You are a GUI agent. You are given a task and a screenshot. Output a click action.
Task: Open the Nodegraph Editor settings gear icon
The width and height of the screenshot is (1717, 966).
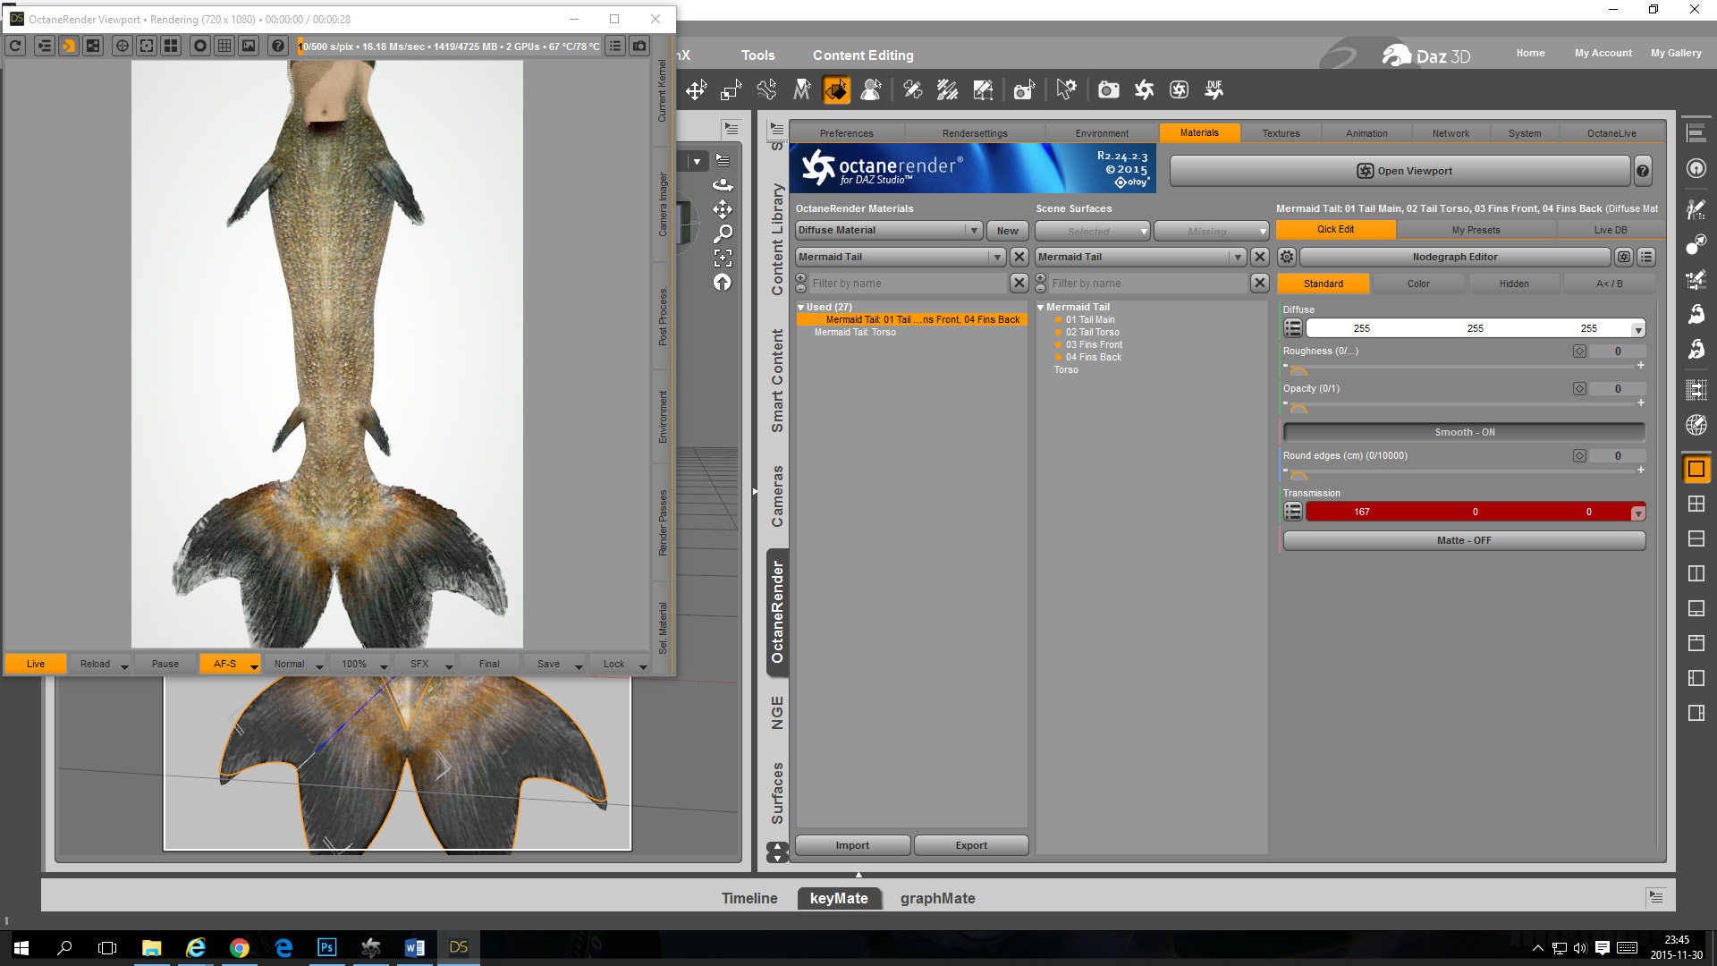point(1286,257)
